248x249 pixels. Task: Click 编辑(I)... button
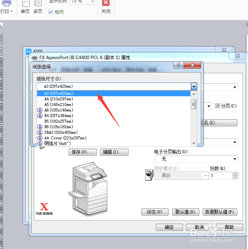[x=114, y=152]
